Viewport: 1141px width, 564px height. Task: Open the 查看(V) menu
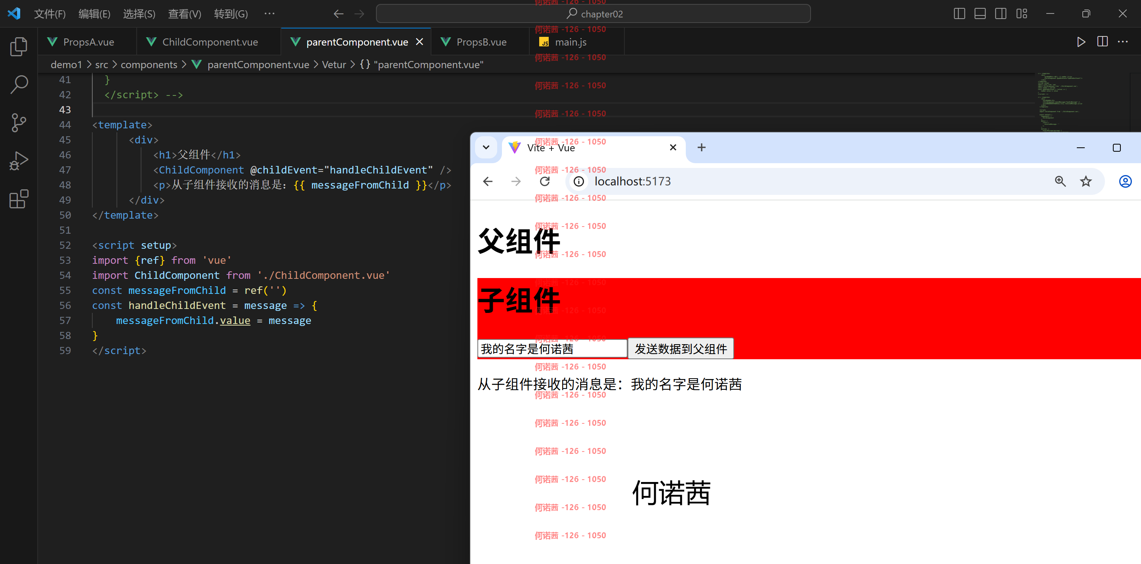tap(184, 14)
